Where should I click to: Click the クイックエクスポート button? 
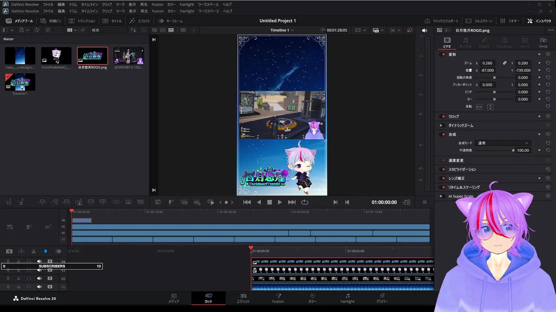click(442, 21)
